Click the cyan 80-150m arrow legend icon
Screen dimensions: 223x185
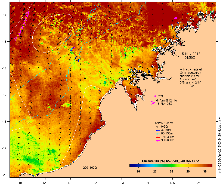point(158,134)
